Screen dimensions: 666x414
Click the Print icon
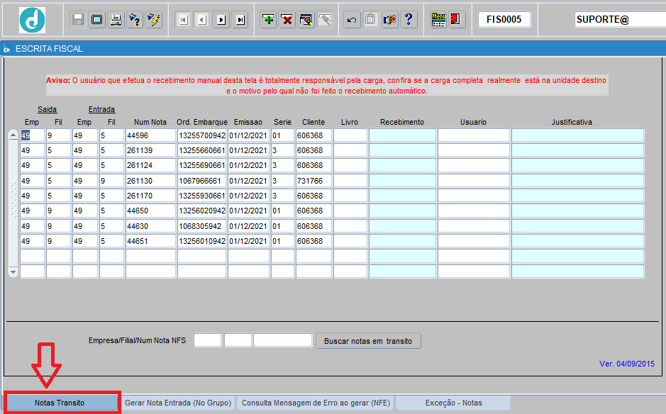click(x=116, y=20)
